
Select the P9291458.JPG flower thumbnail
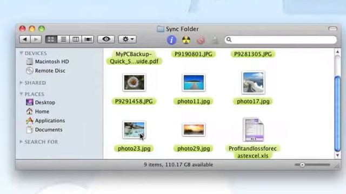(x=134, y=82)
